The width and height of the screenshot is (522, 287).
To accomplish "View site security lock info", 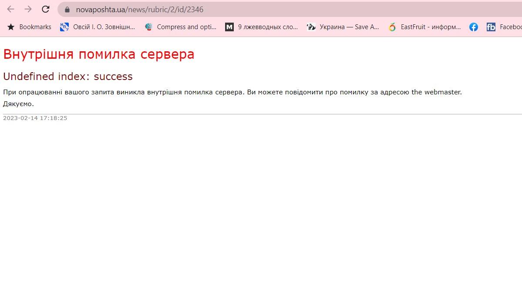I will pos(67,10).
